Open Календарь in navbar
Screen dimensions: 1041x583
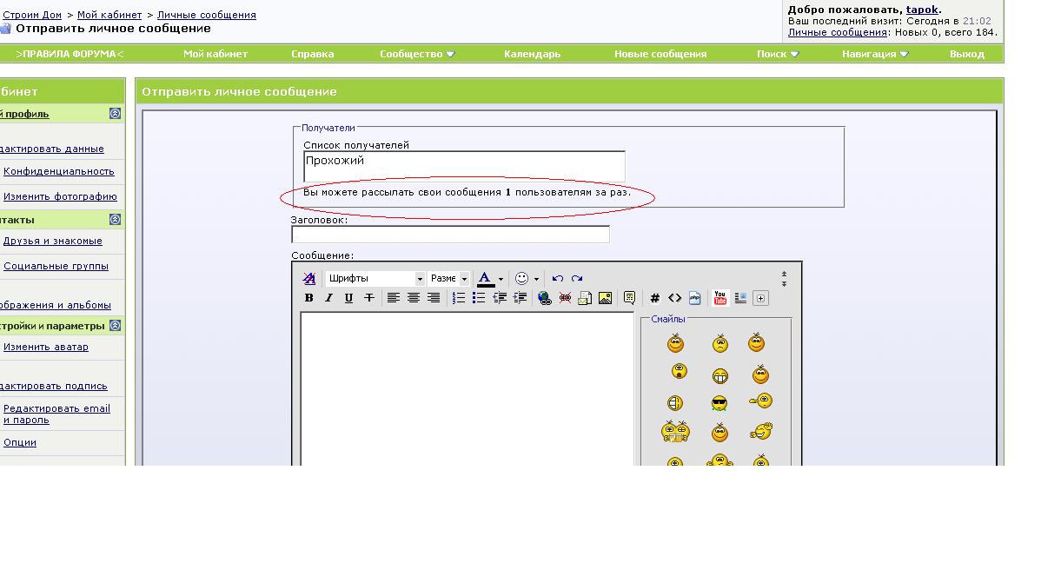(532, 54)
